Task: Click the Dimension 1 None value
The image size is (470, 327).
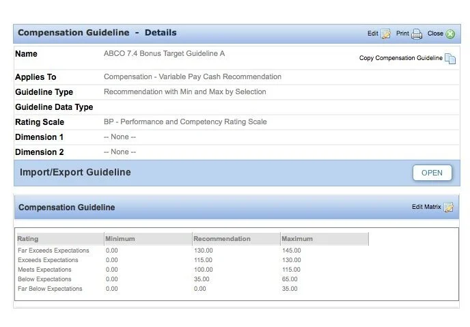Action: tap(120, 137)
